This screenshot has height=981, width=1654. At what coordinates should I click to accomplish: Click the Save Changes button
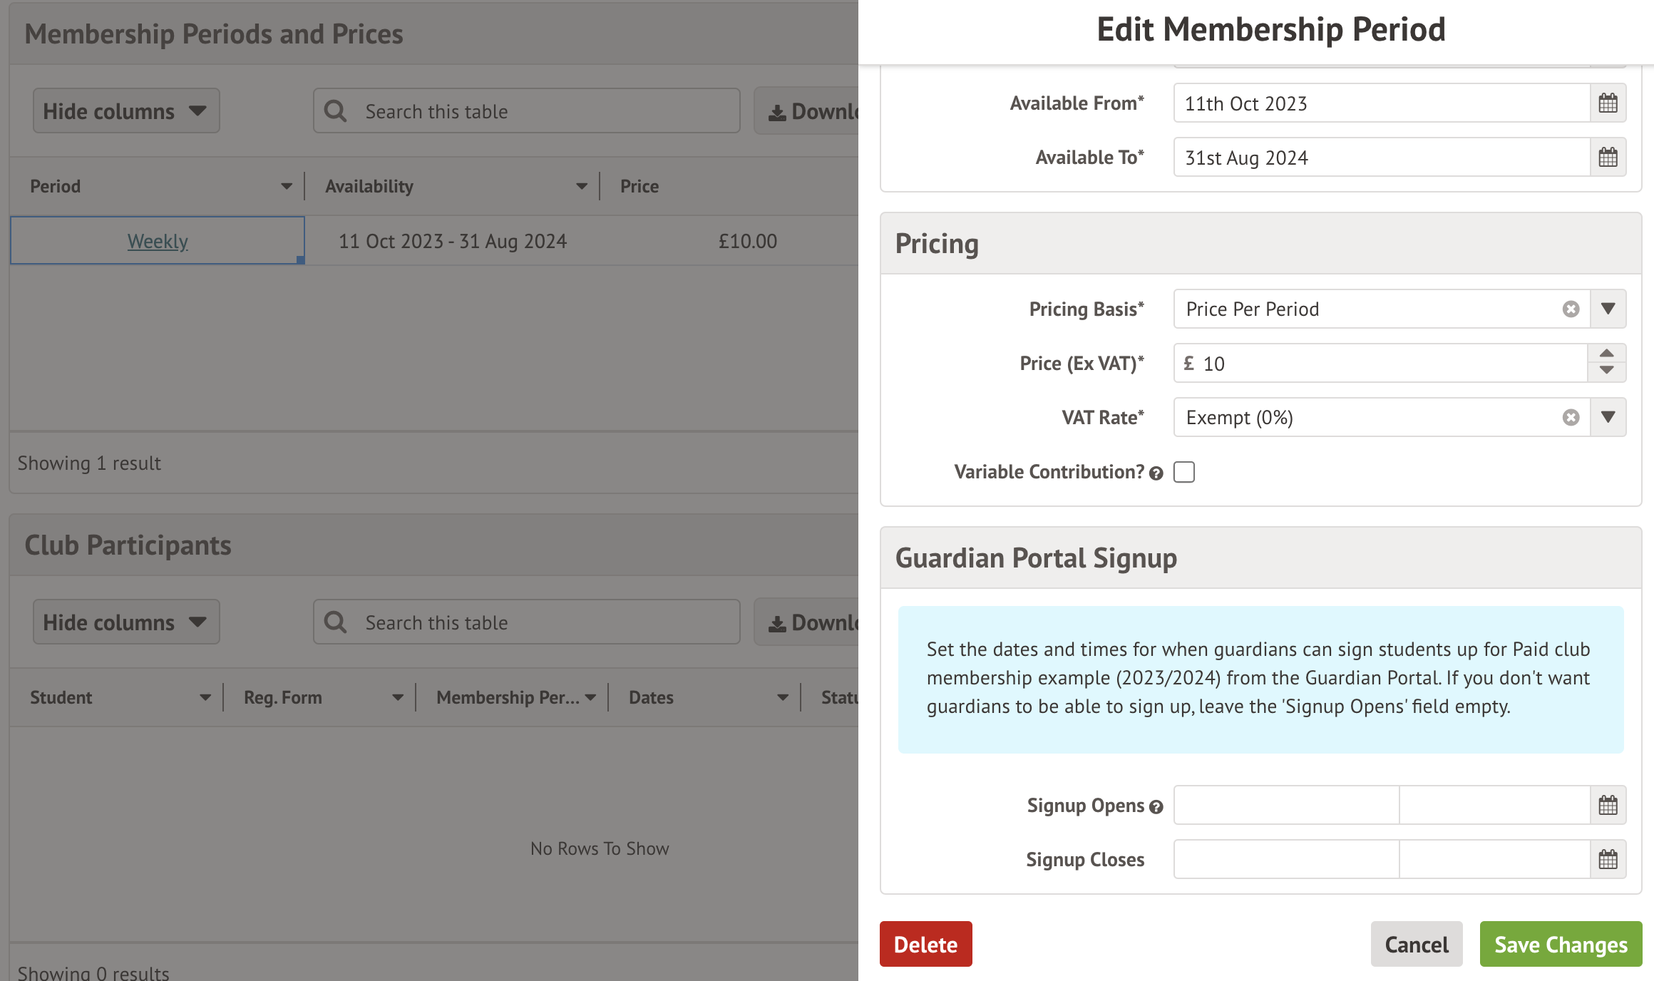pos(1561,944)
